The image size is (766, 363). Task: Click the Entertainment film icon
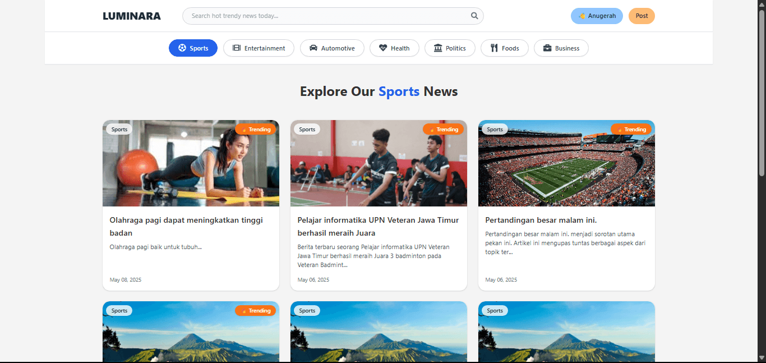237,48
